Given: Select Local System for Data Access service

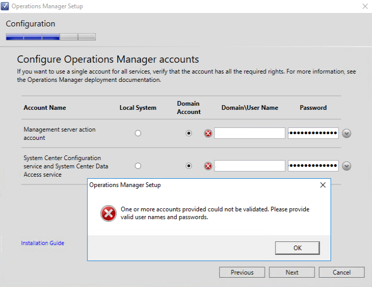Looking at the screenshot, I should [x=138, y=166].
